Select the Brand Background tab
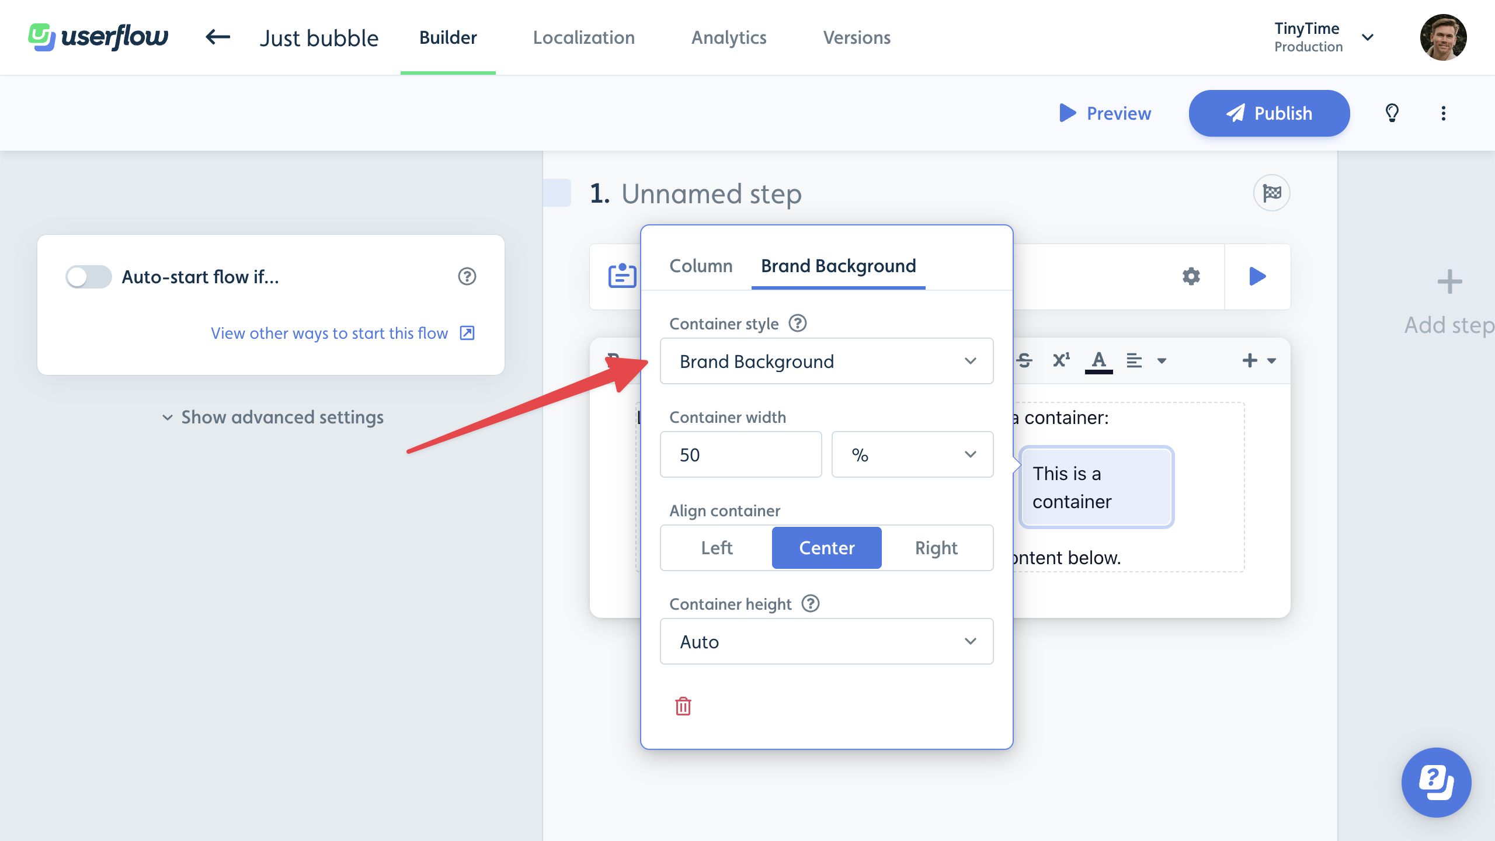 838,266
